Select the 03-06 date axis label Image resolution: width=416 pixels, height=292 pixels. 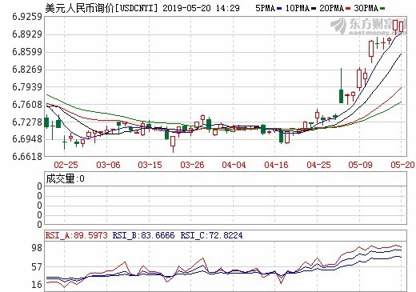(108, 165)
